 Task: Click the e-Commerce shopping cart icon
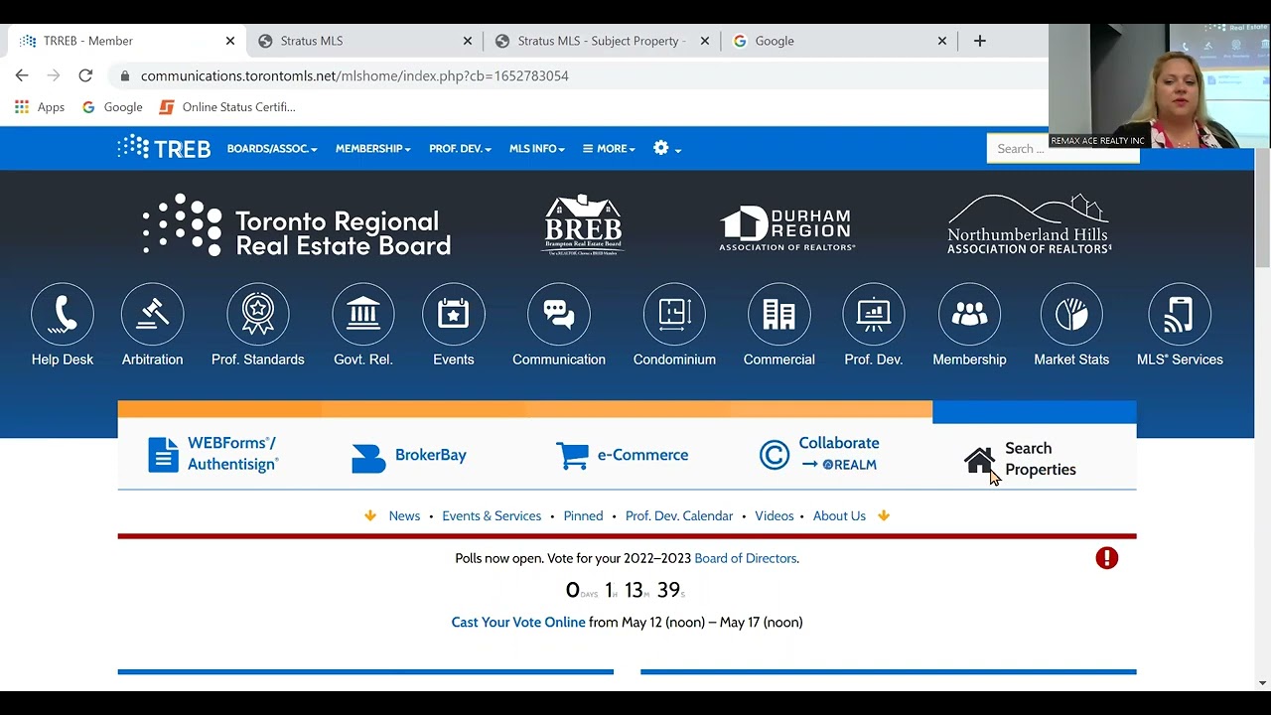pos(572,455)
